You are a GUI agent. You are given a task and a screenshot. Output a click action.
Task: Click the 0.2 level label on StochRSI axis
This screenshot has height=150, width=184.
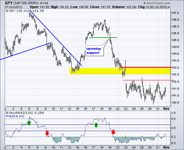pyautogui.click(x=173, y=137)
